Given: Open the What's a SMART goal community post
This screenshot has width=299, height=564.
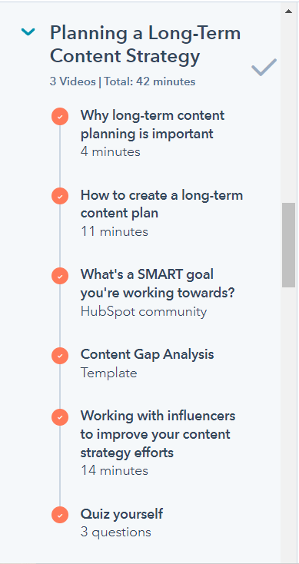Looking at the screenshot, I should 158,284.
